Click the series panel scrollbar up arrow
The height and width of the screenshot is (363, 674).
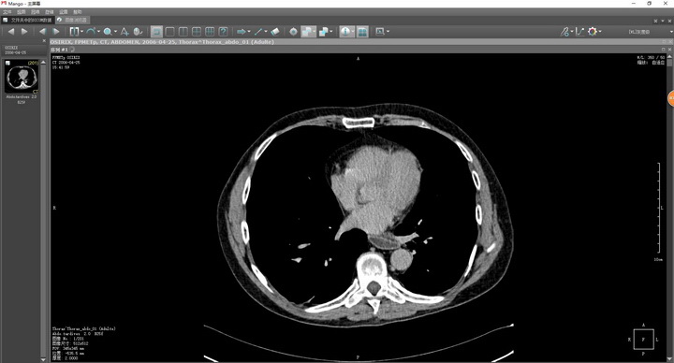coord(43,62)
